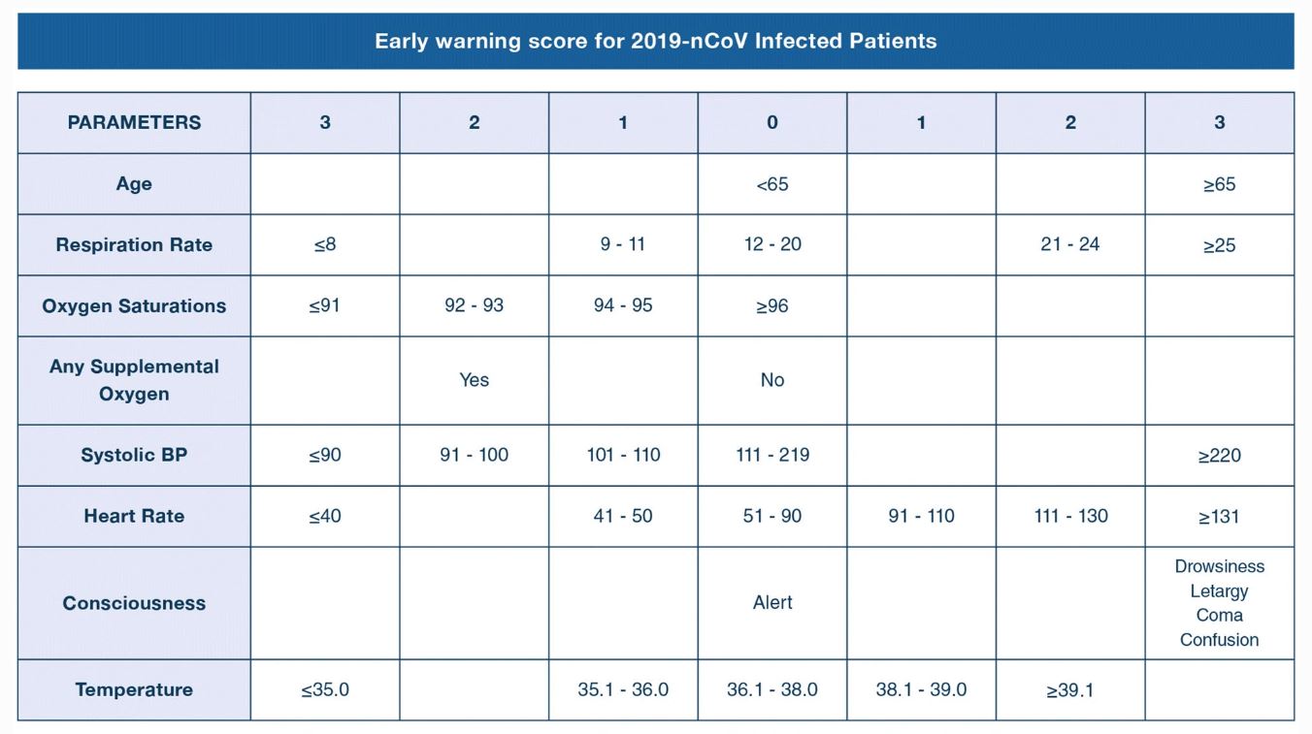Click the table title banner

pyautogui.click(x=656, y=41)
